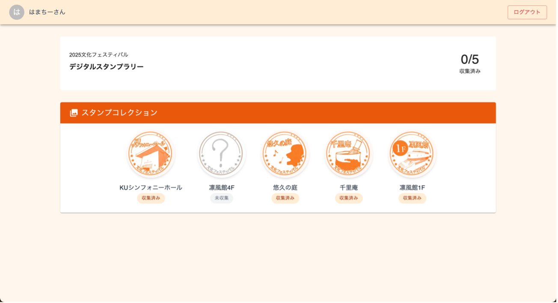Click the 収集済み text below the progress count

pos(470,71)
